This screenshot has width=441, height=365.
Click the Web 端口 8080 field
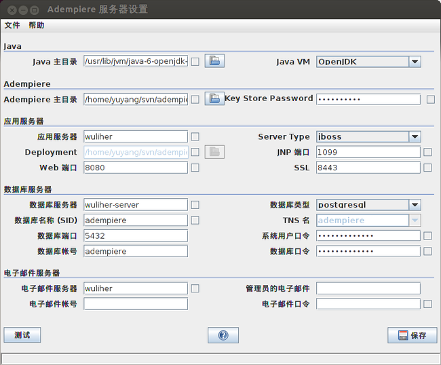tap(136, 168)
